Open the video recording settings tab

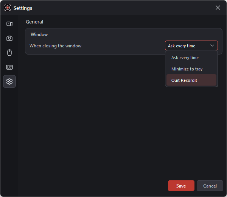pos(9,24)
